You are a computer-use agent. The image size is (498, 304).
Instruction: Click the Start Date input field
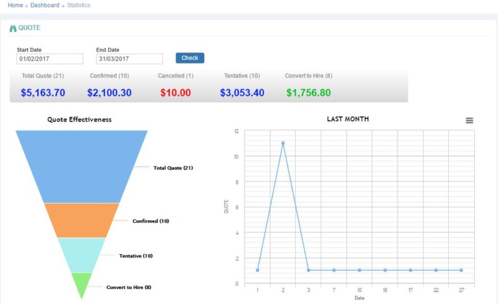coord(50,59)
